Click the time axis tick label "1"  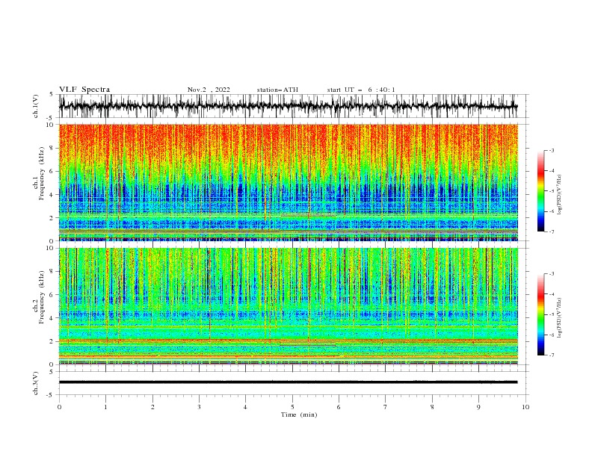point(105,407)
